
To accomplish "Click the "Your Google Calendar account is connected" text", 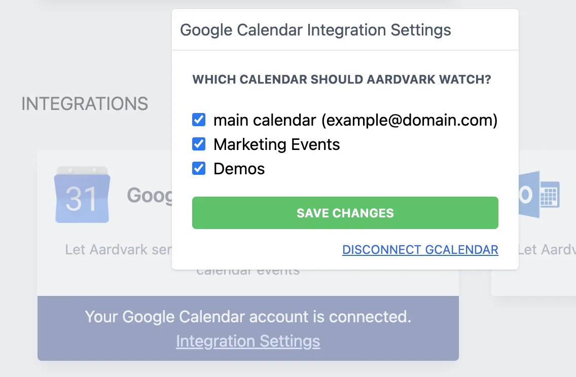I will click(248, 317).
